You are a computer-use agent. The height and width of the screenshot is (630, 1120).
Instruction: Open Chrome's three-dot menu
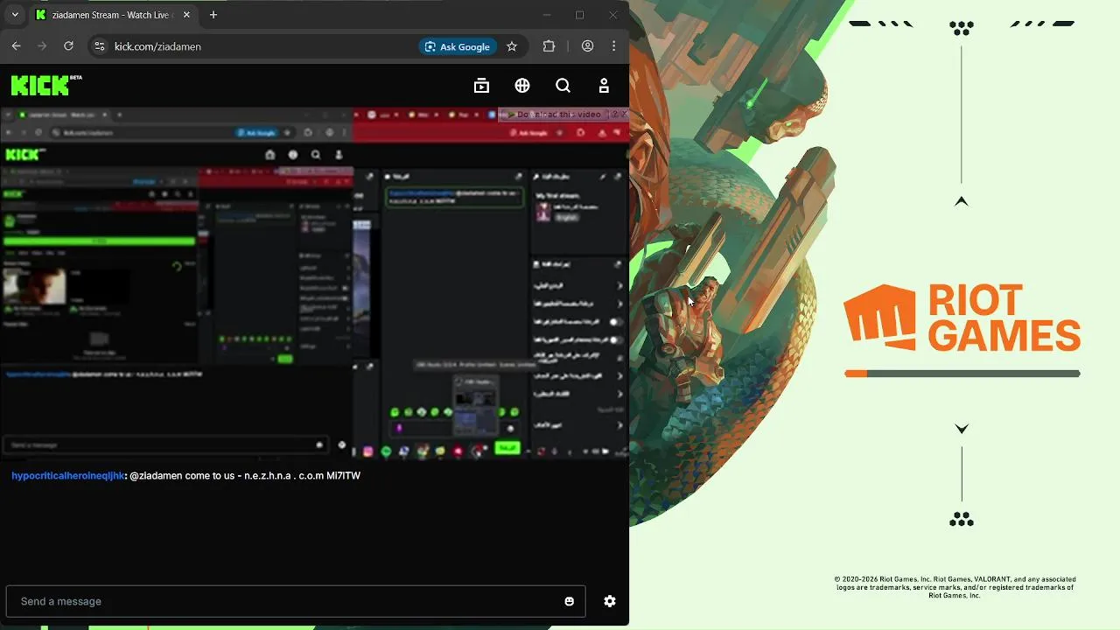[x=613, y=46]
